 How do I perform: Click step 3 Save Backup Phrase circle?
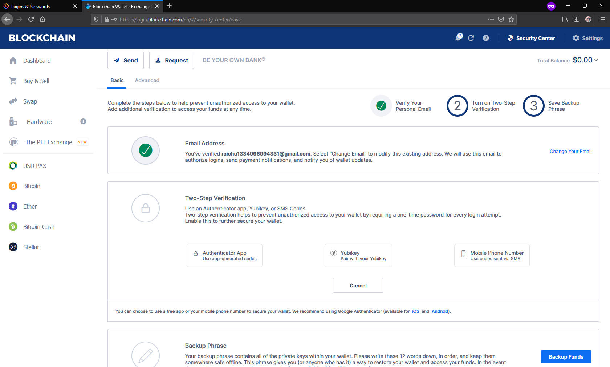pos(534,106)
